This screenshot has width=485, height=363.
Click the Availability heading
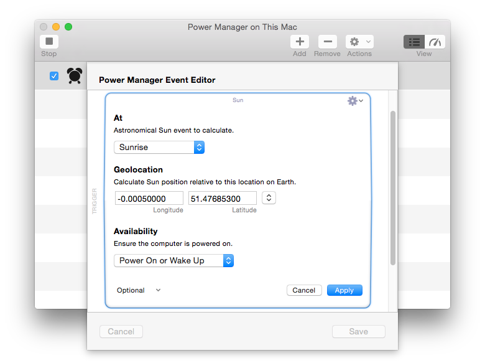(x=136, y=232)
